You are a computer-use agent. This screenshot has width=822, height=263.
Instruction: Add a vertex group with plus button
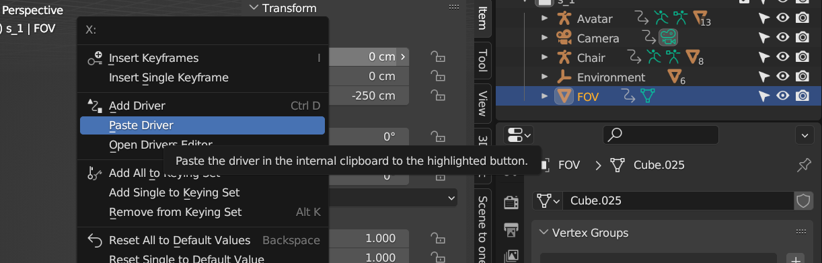(795, 260)
